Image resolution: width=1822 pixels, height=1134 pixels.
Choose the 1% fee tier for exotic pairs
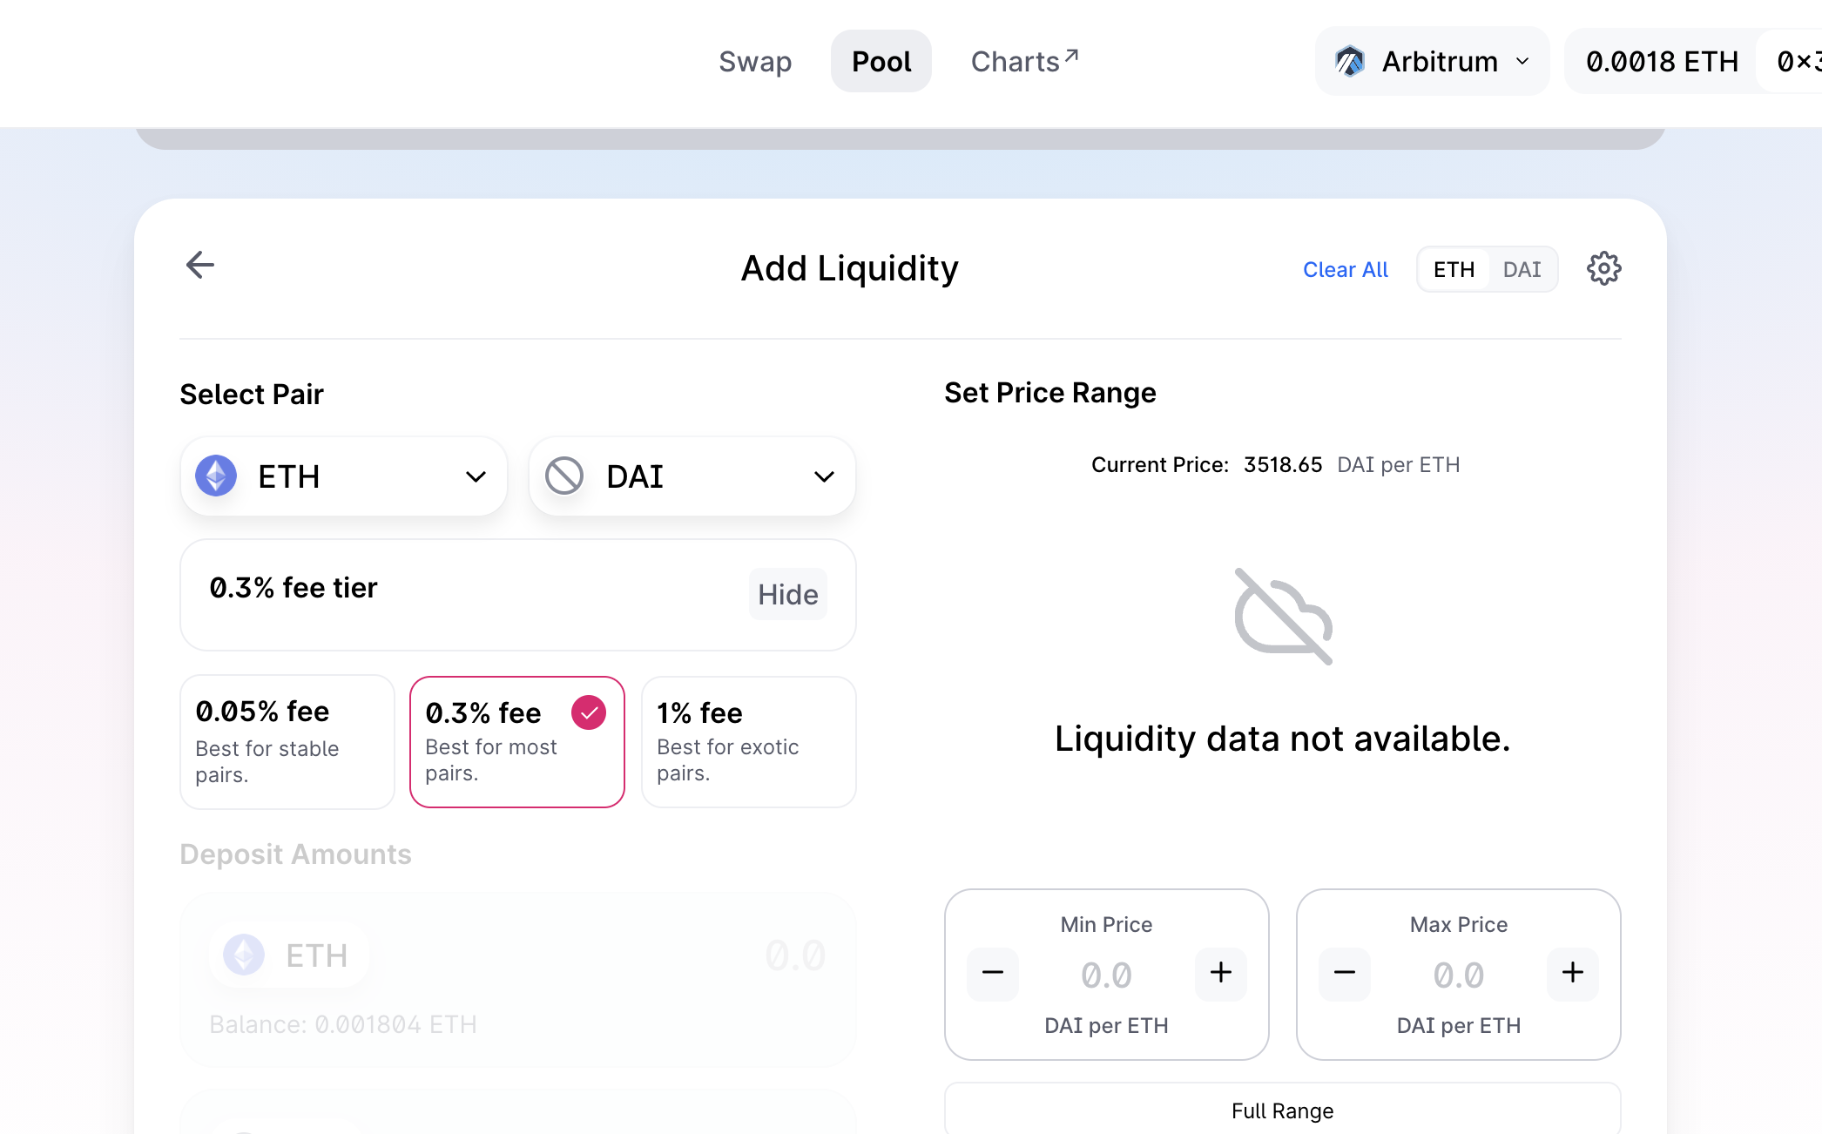pos(748,741)
